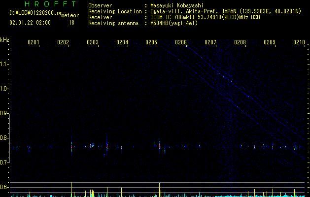Click the strong meteor echo just after 0205

pyautogui.click(x=159, y=146)
